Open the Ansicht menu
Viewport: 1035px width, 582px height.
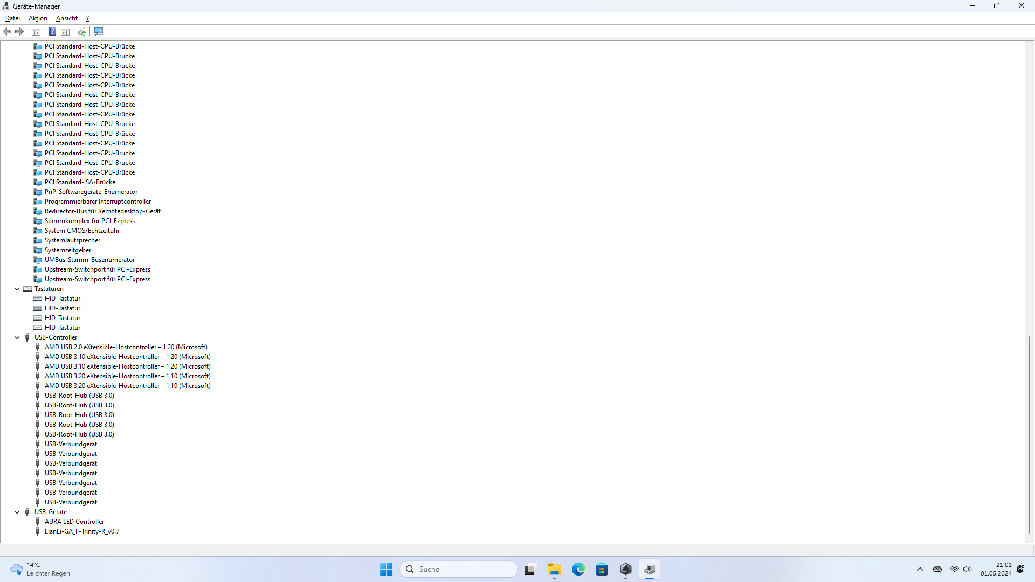[67, 18]
